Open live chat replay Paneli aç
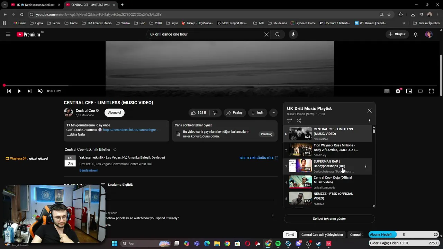443x249 pixels. [266, 134]
